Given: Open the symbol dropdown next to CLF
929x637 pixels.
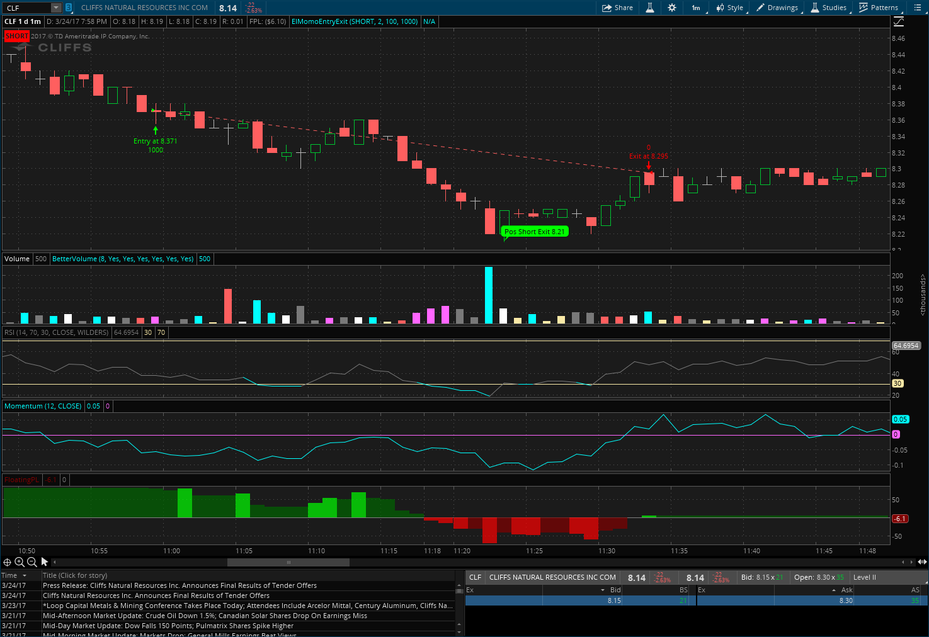Looking at the screenshot, I should [56, 8].
